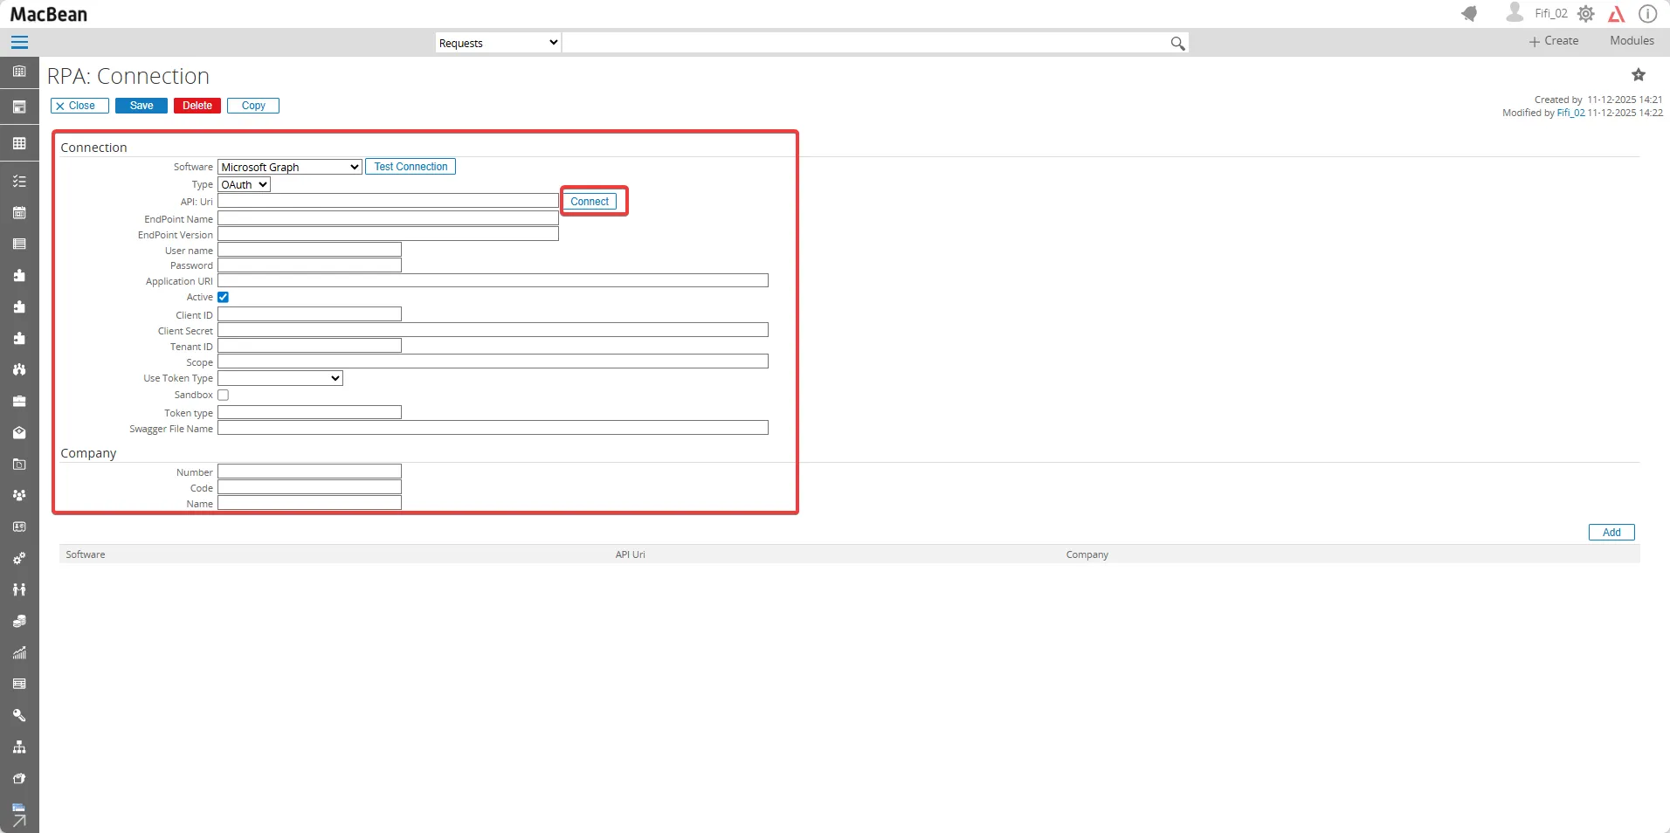The width and height of the screenshot is (1670, 833).
Task: Add this page to favorites with the star
Action: coord(1639,75)
